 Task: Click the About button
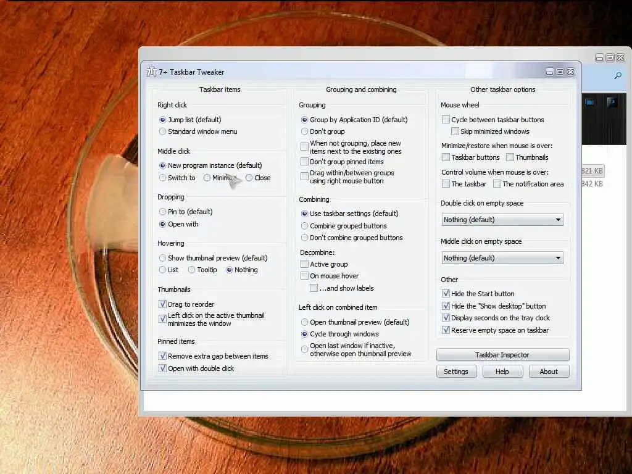(x=549, y=372)
